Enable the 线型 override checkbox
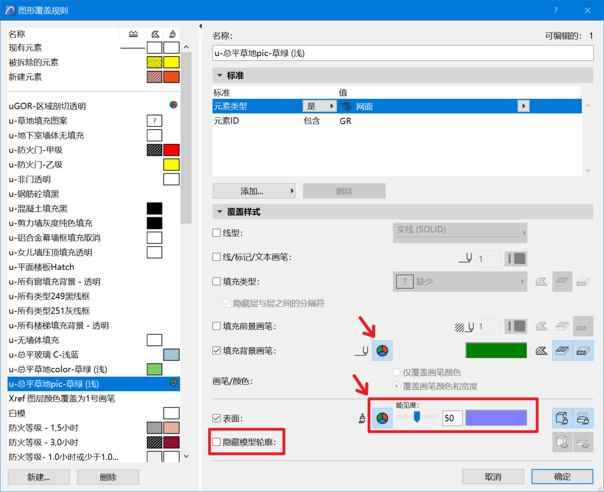 coord(217,233)
